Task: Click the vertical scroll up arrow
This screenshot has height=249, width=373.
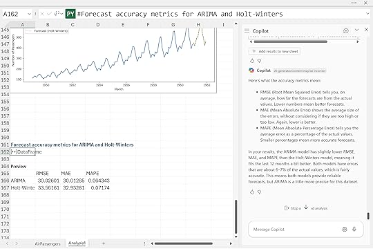Action: (x=236, y=24)
